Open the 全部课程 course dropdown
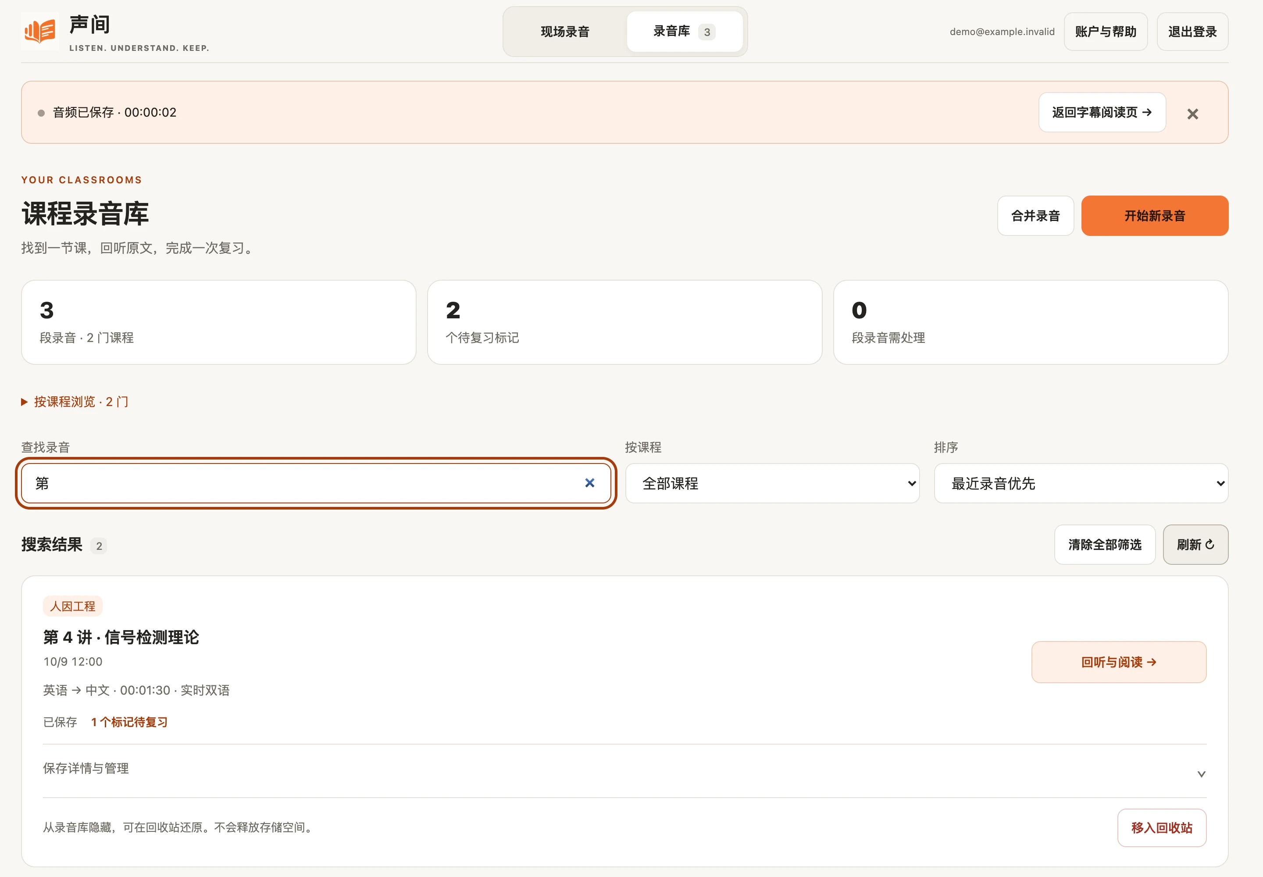This screenshot has height=877, width=1263. [x=772, y=483]
